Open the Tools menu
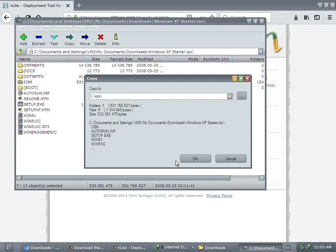336x252 pixels. 80,28
